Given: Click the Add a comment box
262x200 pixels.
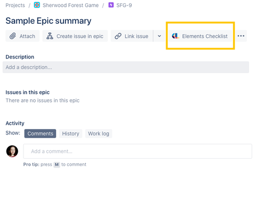Looking at the screenshot, I should coord(138,151).
